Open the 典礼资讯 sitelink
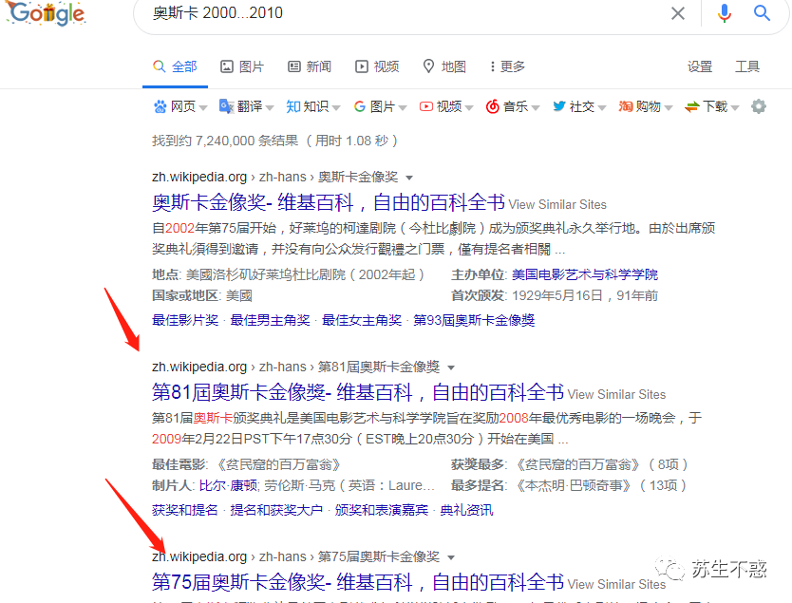The width and height of the screenshot is (792, 603). point(466,510)
